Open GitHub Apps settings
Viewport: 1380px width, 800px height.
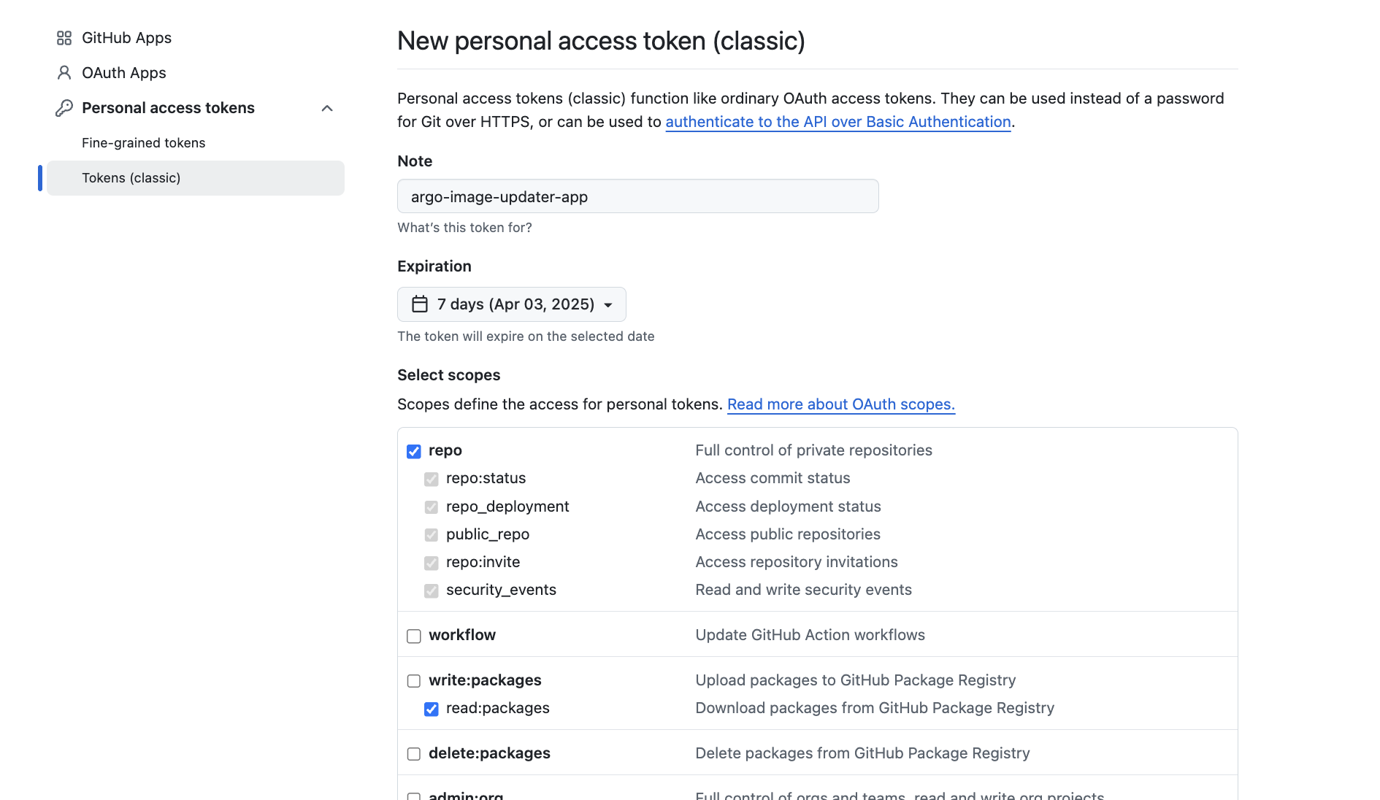click(126, 38)
